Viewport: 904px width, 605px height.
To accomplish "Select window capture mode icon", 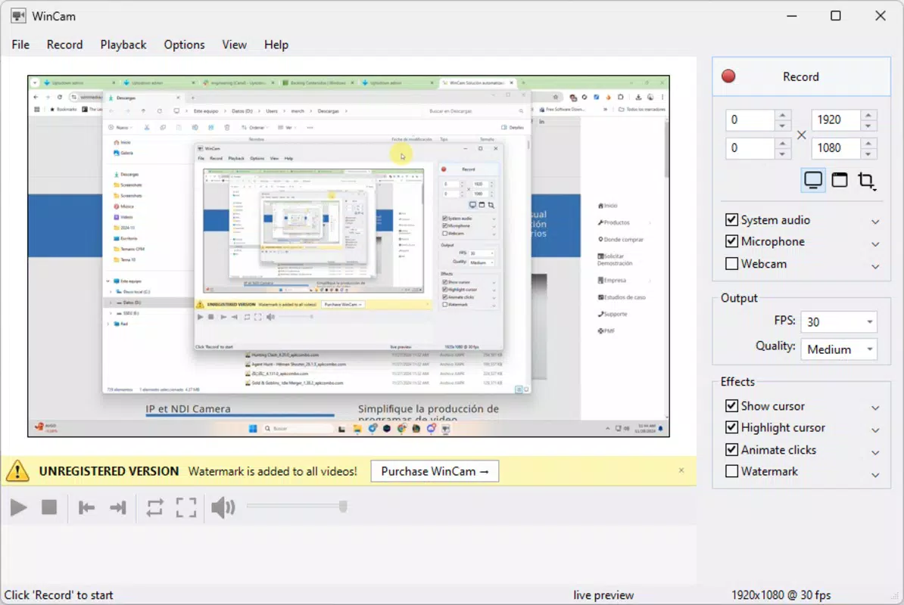I will tap(840, 180).
